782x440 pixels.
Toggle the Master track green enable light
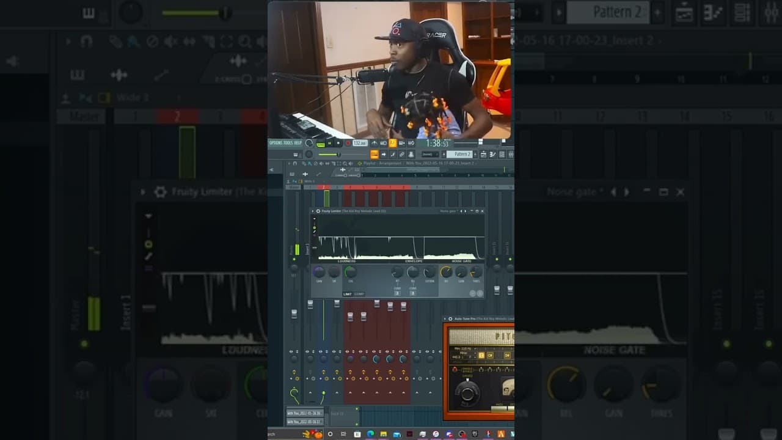(x=294, y=259)
